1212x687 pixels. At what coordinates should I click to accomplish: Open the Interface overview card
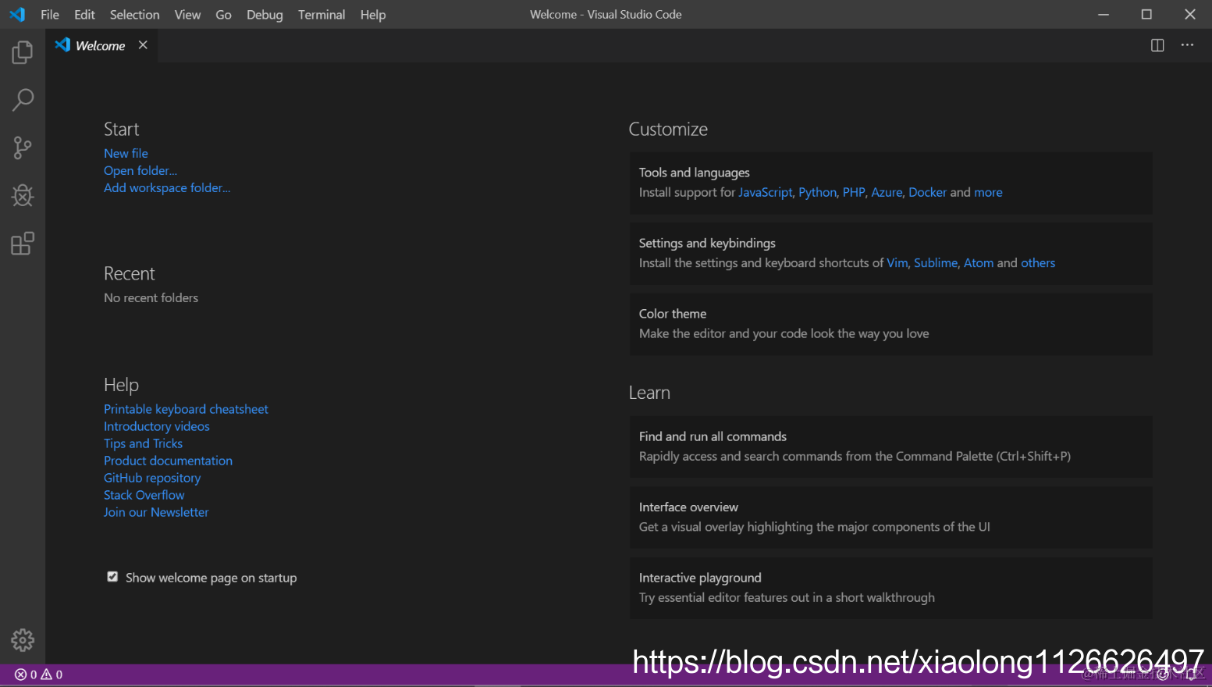pyautogui.click(x=890, y=517)
